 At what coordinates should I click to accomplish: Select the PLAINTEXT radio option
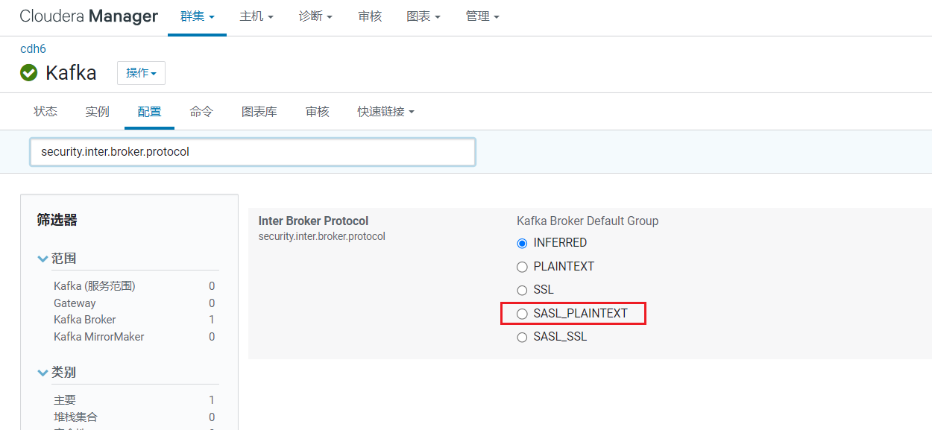(522, 267)
